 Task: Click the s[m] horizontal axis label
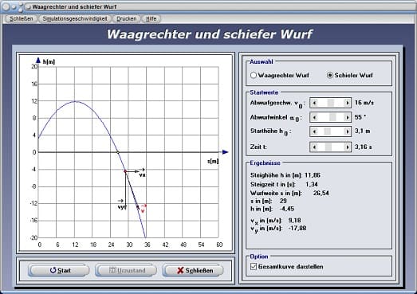(213, 161)
